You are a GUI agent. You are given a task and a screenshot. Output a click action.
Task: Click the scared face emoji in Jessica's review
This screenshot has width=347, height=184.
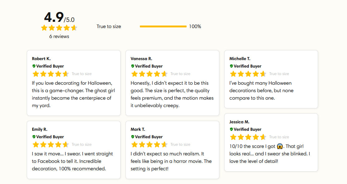(x=280, y=146)
